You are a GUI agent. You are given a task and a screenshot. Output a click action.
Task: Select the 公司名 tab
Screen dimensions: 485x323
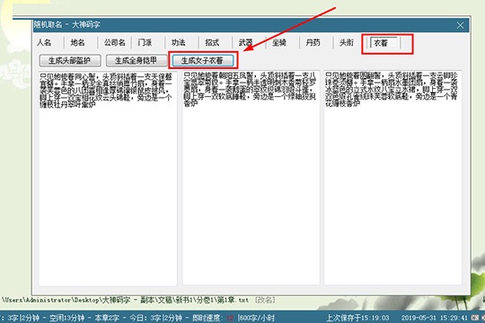114,43
